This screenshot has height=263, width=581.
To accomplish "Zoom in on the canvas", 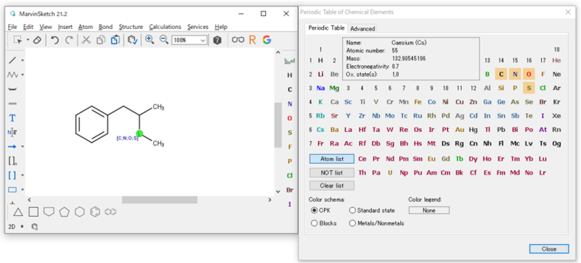I will pos(150,40).
